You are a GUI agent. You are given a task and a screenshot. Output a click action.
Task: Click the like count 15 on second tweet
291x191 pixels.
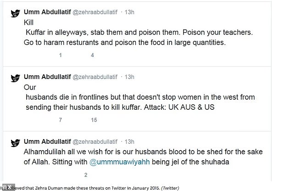[x=94, y=120]
